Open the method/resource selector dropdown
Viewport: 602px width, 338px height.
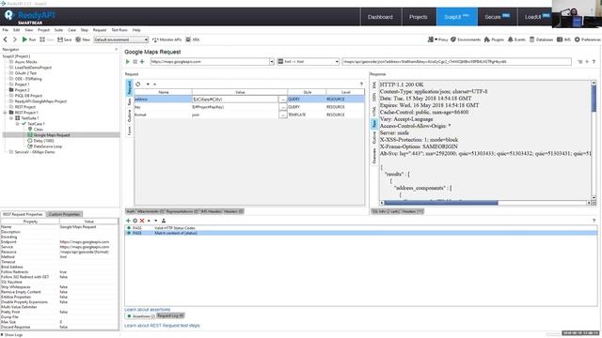tap(308, 61)
